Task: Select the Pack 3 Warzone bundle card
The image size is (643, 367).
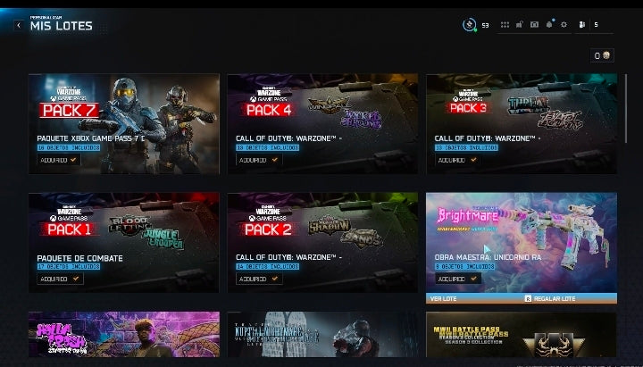Action: 522,124
